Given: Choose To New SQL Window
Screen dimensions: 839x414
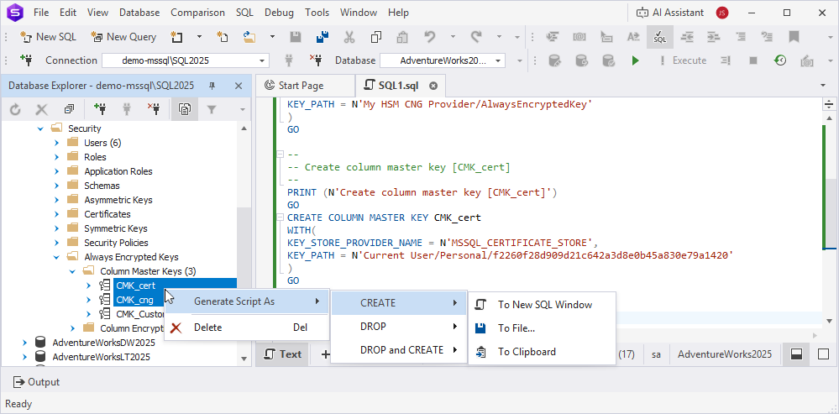Looking at the screenshot, I should tap(542, 305).
